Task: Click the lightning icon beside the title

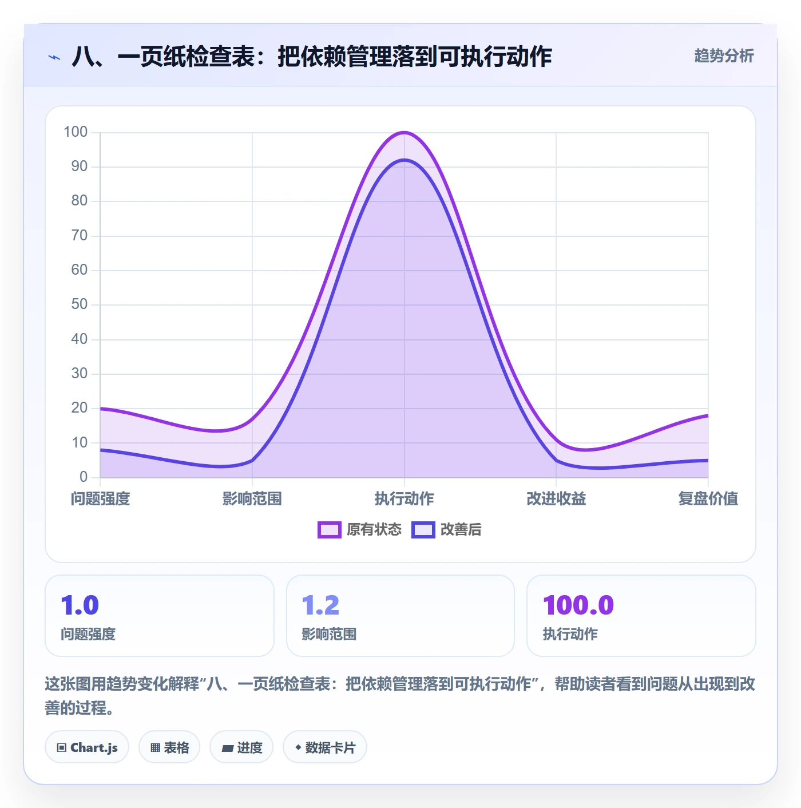Action: pos(54,57)
